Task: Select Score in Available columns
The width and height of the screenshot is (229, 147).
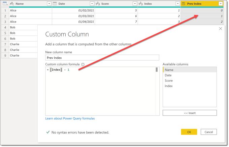Action: coord(190,81)
